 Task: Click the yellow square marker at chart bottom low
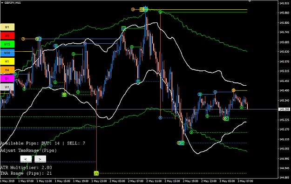(x=96, y=173)
